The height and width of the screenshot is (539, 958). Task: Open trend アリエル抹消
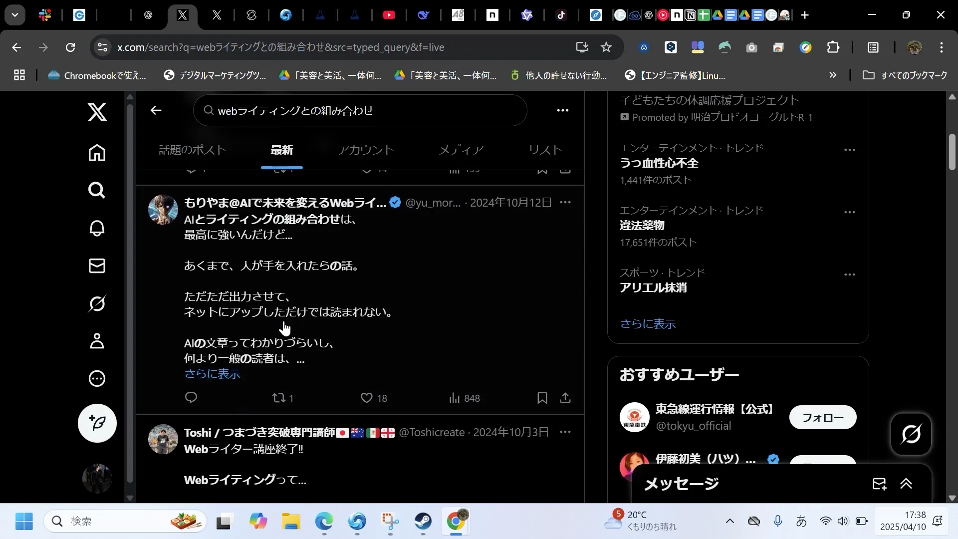[x=653, y=288]
